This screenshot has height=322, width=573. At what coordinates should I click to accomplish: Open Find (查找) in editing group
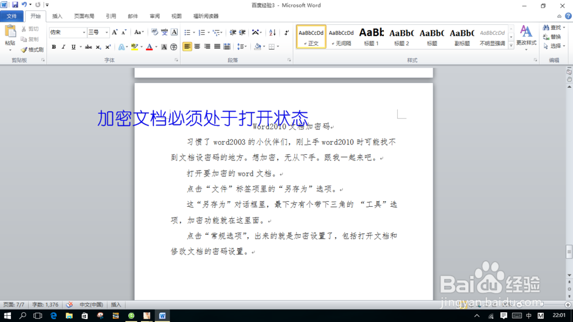coord(554,28)
